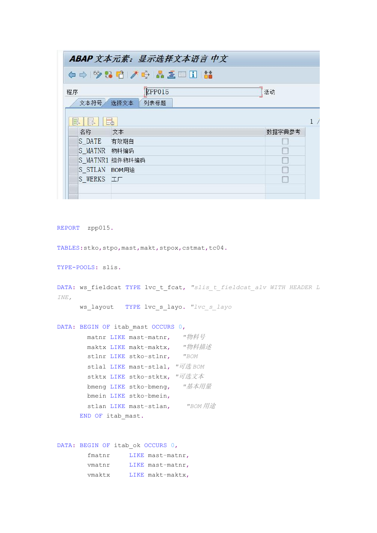This screenshot has height=533, width=377.
Task: Click the program name field ZPP015
Action: coord(203,92)
